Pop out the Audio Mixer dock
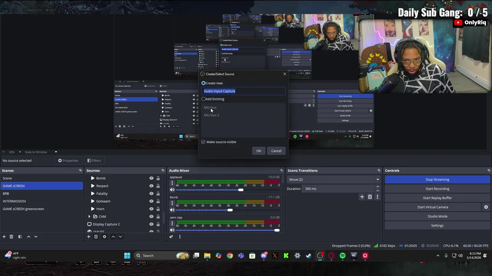492x276 pixels. (281, 171)
